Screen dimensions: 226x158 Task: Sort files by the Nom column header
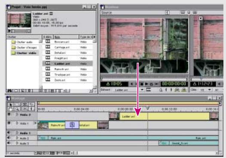pyautogui.click(x=66, y=37)
